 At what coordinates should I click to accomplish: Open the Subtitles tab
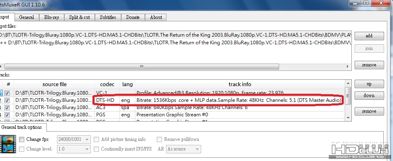[108, 17]
